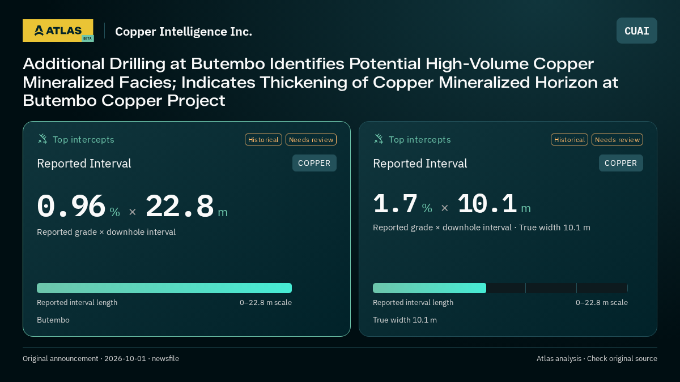
Task: Select the COPPER badge in the 1.7% card
Action: pos(621,163)
